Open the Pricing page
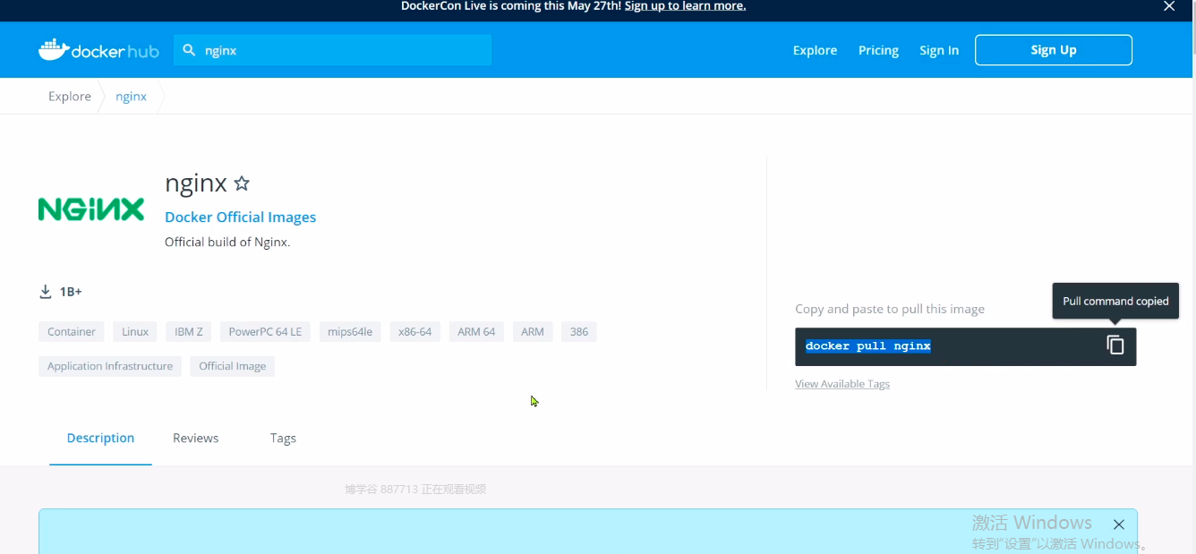 click(x=878, y=50)
